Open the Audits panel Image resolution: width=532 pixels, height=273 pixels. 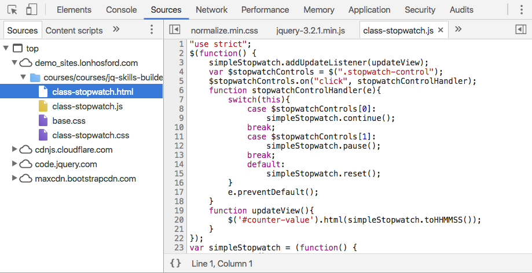coord(461,10)
